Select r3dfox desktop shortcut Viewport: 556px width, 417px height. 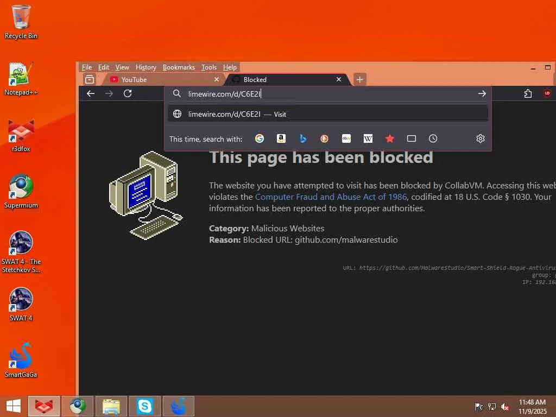click(21, 135)
